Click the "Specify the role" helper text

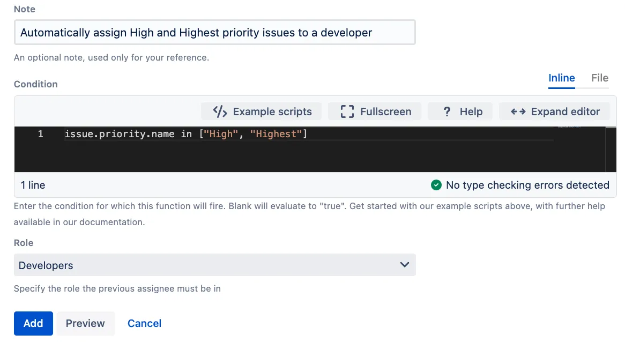click(117, 288)
